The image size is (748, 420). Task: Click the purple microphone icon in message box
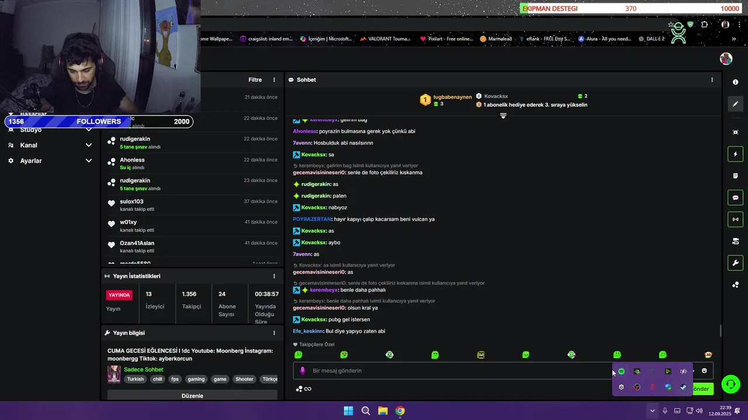coord(302,370)
